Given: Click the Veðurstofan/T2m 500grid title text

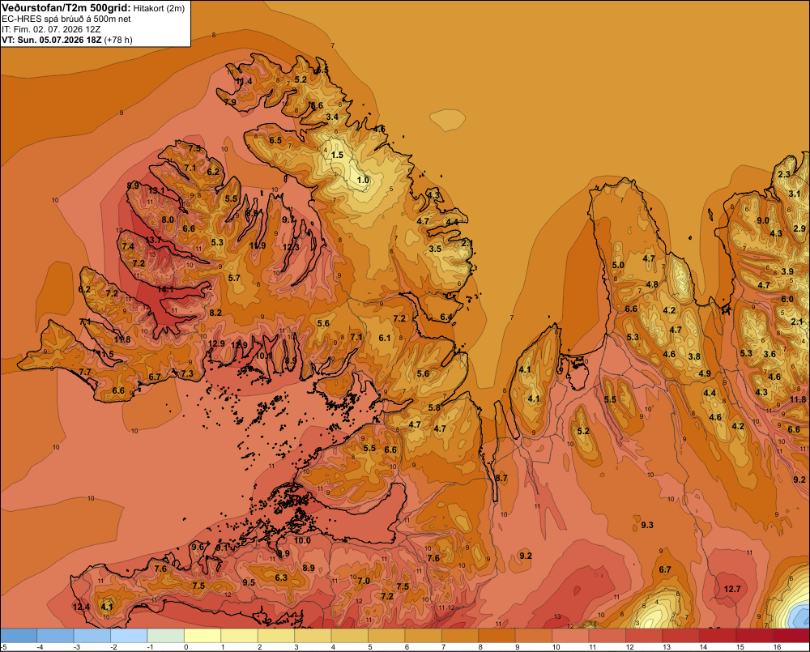Looking at the screenshot, I should [66, 8].
